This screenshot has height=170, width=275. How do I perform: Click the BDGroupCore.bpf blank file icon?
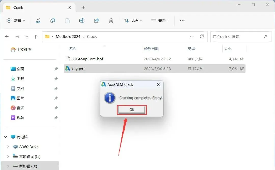(x=67, y=59)
